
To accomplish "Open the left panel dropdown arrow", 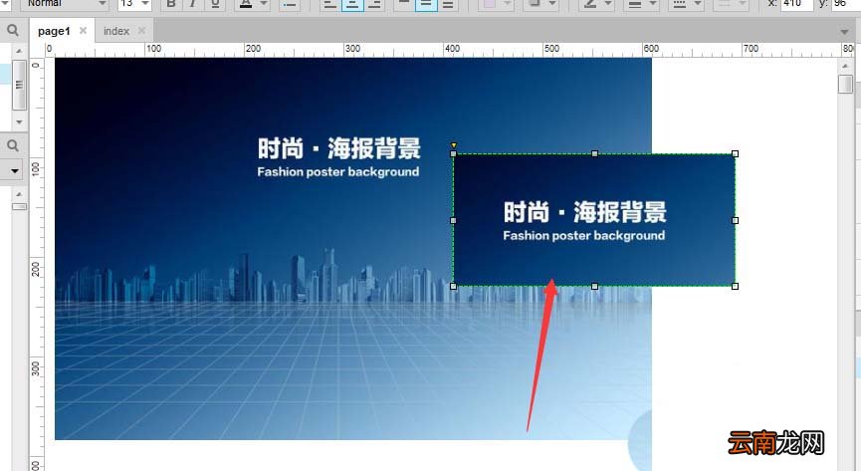I will pyautogui.click(x=15, y=171).
